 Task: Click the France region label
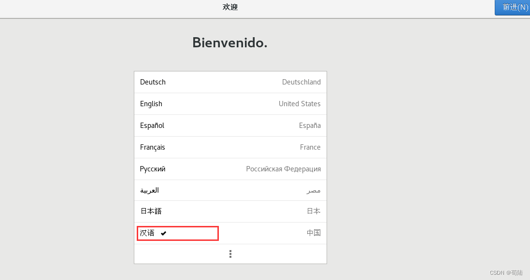pyautogui.click(x=310, y=147)
